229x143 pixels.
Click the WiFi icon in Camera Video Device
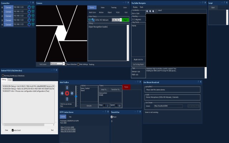[89, 20]
